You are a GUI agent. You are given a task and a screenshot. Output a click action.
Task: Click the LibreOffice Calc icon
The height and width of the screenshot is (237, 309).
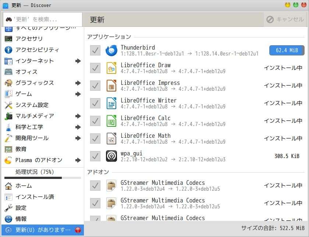click(111, 121)
